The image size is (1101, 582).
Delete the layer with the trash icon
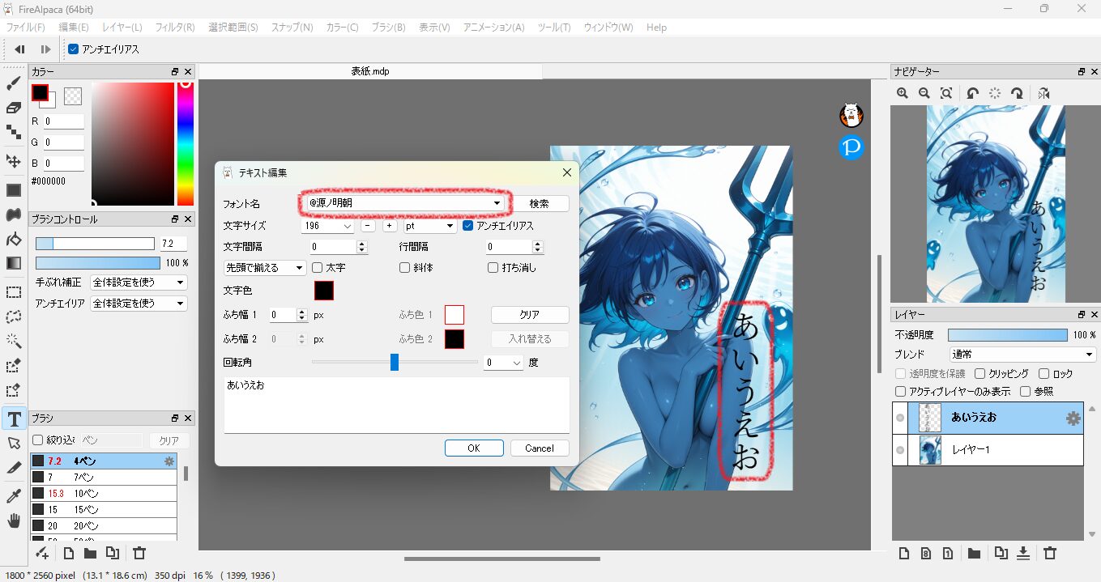pos(1050,554)
